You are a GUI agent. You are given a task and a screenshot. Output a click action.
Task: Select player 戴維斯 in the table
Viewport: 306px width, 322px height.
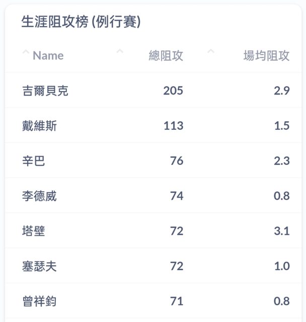point(40,126)
